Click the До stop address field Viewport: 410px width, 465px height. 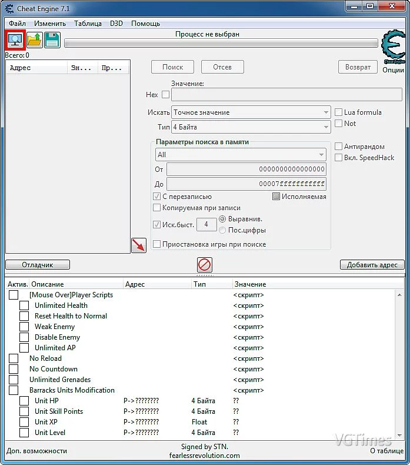point(246,184)
